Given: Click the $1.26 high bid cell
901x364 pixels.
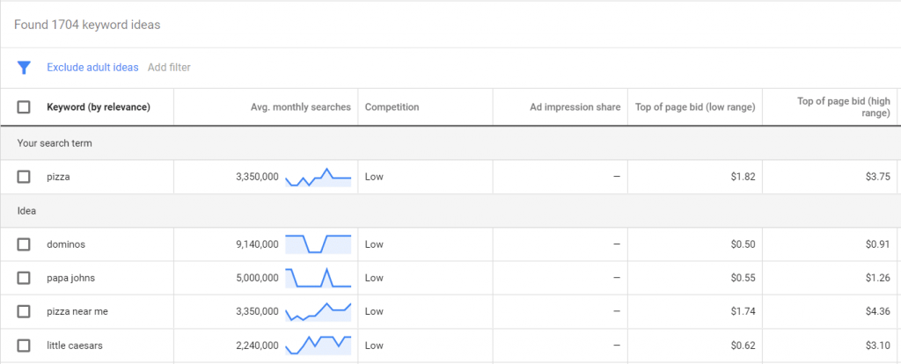Looking at the screenshot, I should coord(878,278).
